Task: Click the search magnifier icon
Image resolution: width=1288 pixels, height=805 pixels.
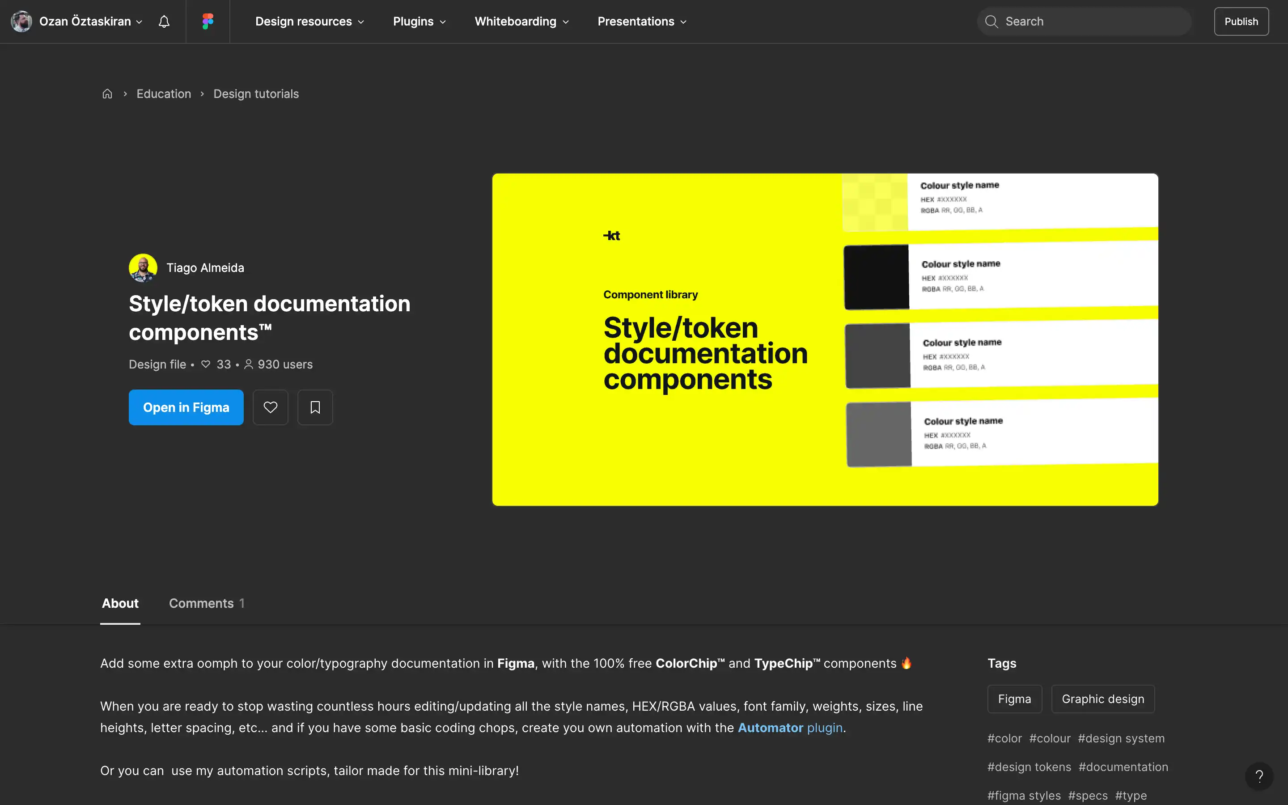Action: (x=991, y=21)
